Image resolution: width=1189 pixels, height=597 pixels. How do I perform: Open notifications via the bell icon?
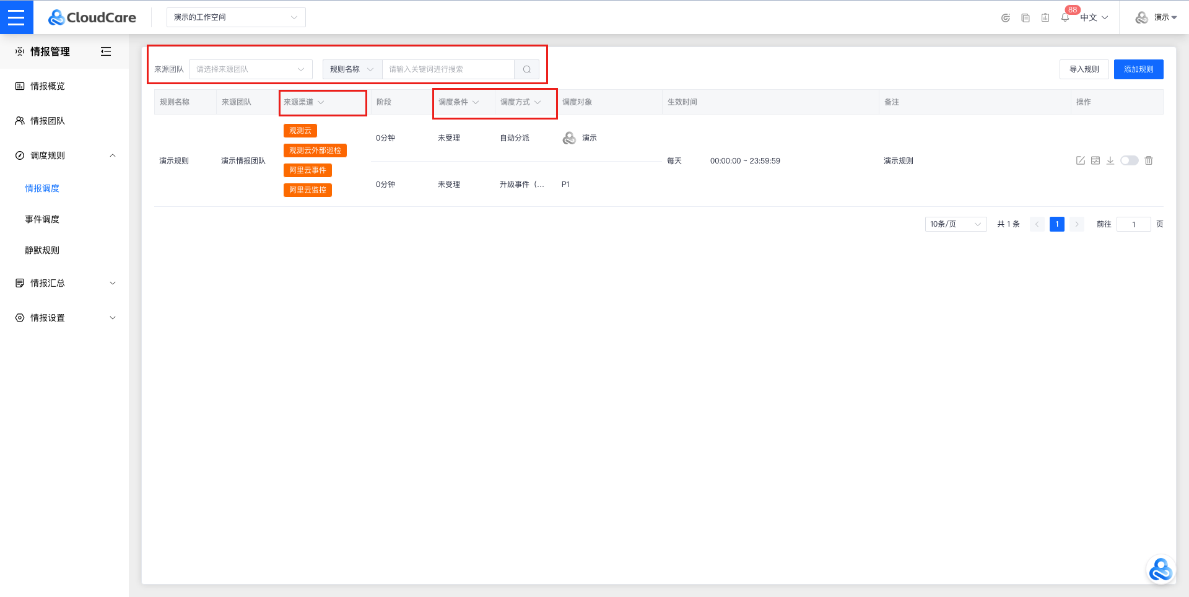tap(1065, 17)
